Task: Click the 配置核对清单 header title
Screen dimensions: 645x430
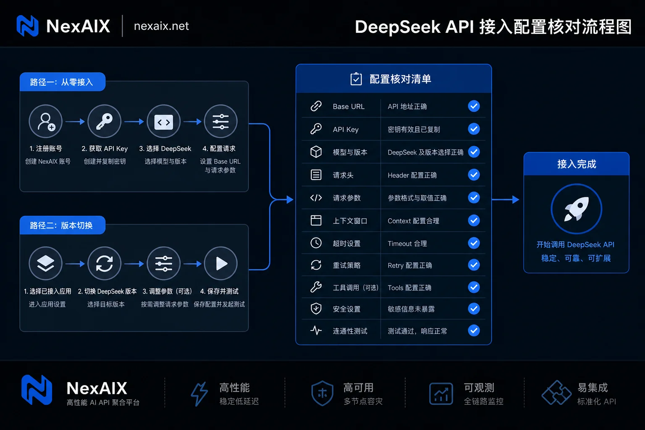Action: click(400, 79)
